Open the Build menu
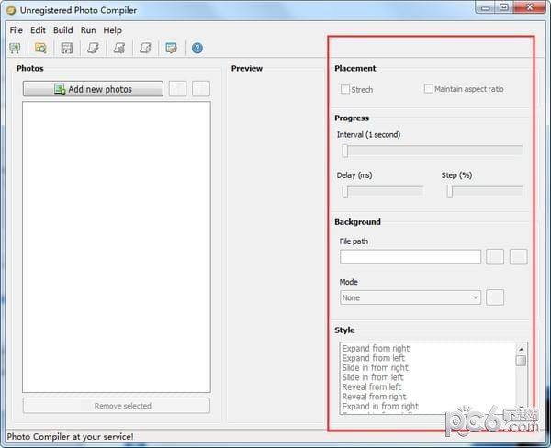 pos(62,30)
